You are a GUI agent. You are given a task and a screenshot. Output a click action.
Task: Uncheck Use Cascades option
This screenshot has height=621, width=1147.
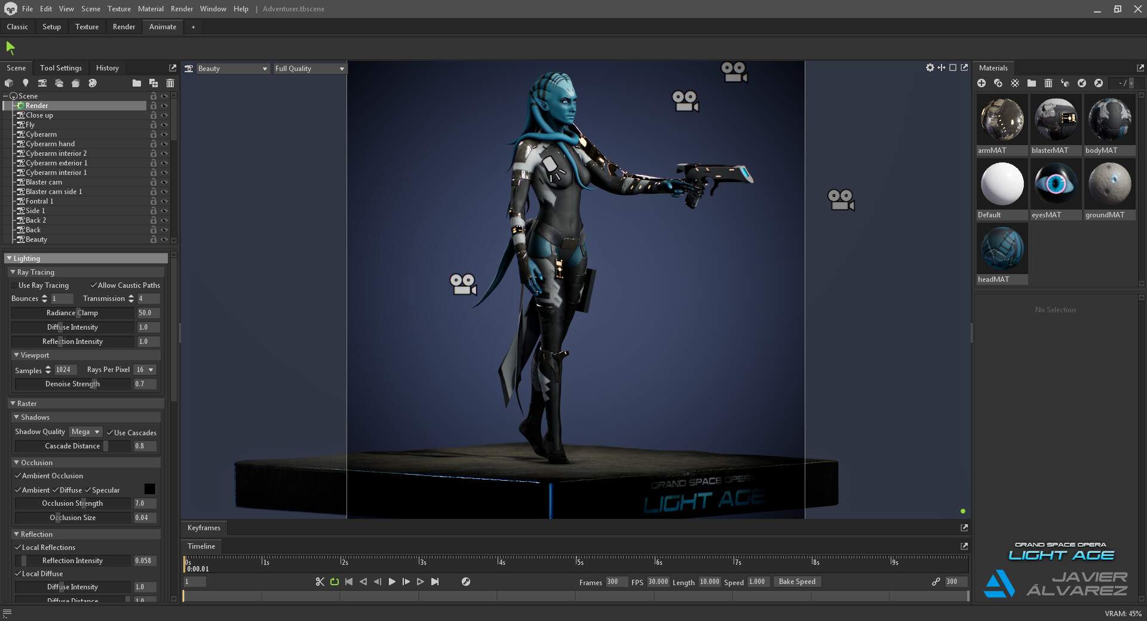pyautogui.click(x=110, y=432)
